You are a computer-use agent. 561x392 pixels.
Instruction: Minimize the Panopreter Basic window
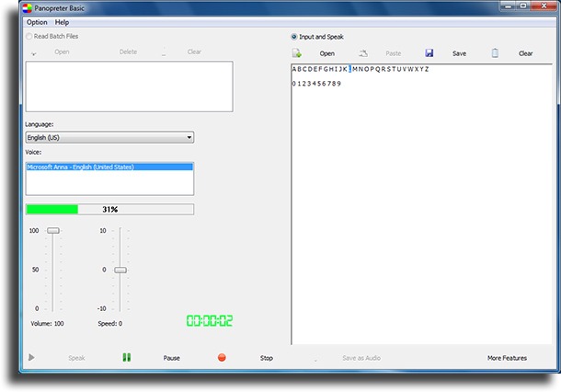click(x=508, y=6)
